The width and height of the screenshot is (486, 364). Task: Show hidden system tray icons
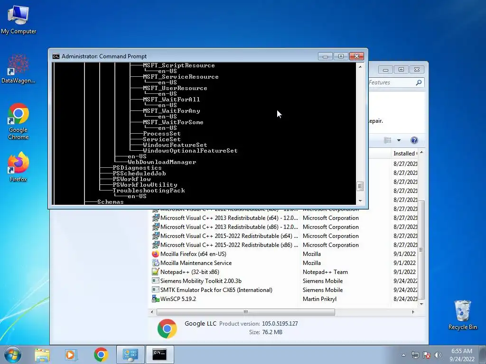(x=403, y=355)
